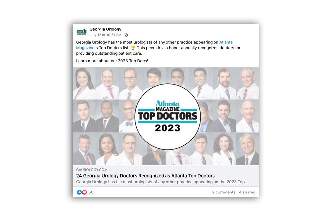This screenshot has width=331, height=221.
Task: Click the Atlanta Magazine Top Doctors 2023 badge
Action: (167, 117)
